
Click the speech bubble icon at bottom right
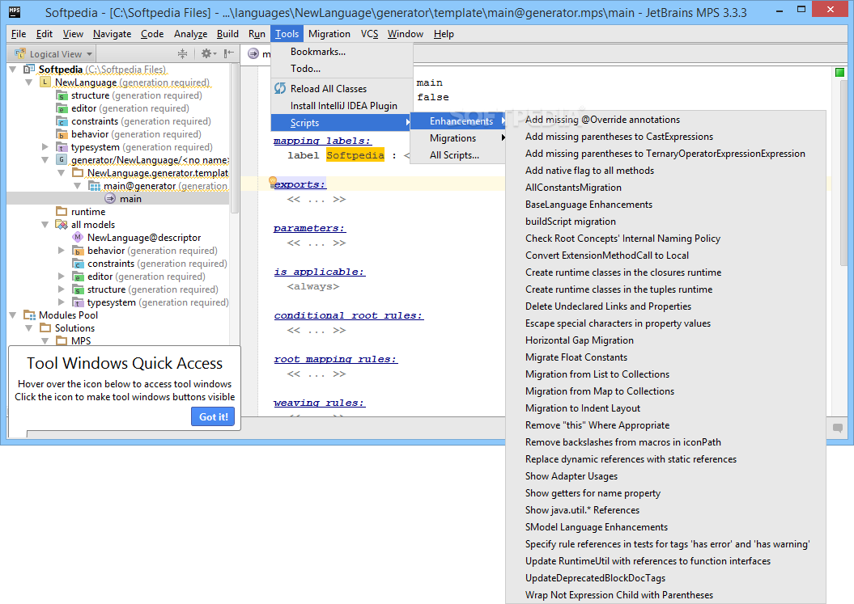pyautogui.click(x=838, y=428)
